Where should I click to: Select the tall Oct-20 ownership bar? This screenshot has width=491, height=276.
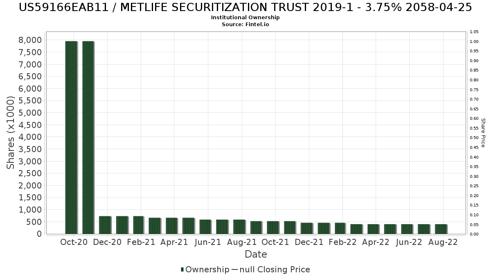click(x=71, y=137)
